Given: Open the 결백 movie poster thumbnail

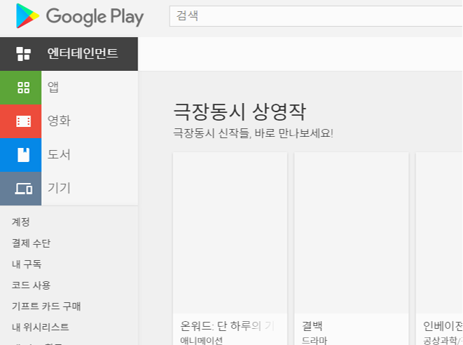Looking at the screenshot, I should (x=352, y=233).
